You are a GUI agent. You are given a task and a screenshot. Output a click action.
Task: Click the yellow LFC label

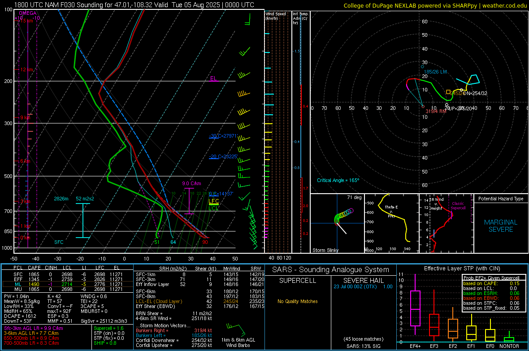[x=213, y=201]
